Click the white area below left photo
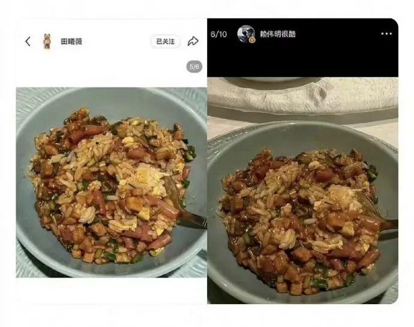Viewport: 414px width, 327px height. click(x=112, y=290)
